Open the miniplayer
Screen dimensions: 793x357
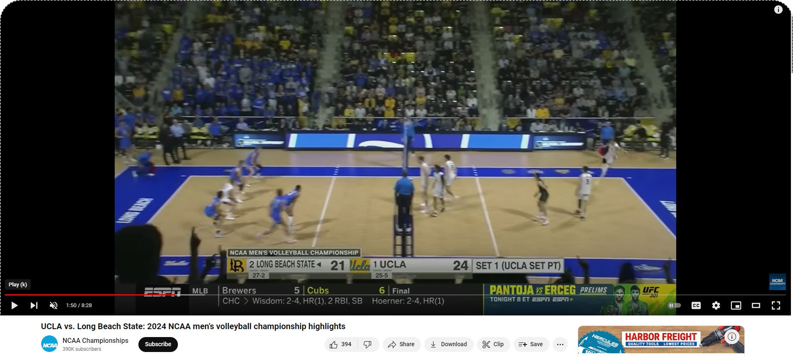pyautogui.click(x=736, y=305)
